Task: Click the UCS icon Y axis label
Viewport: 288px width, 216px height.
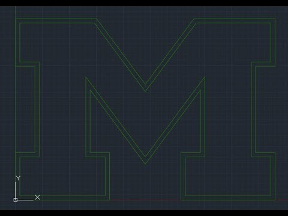Action: [x=18, y=178]
